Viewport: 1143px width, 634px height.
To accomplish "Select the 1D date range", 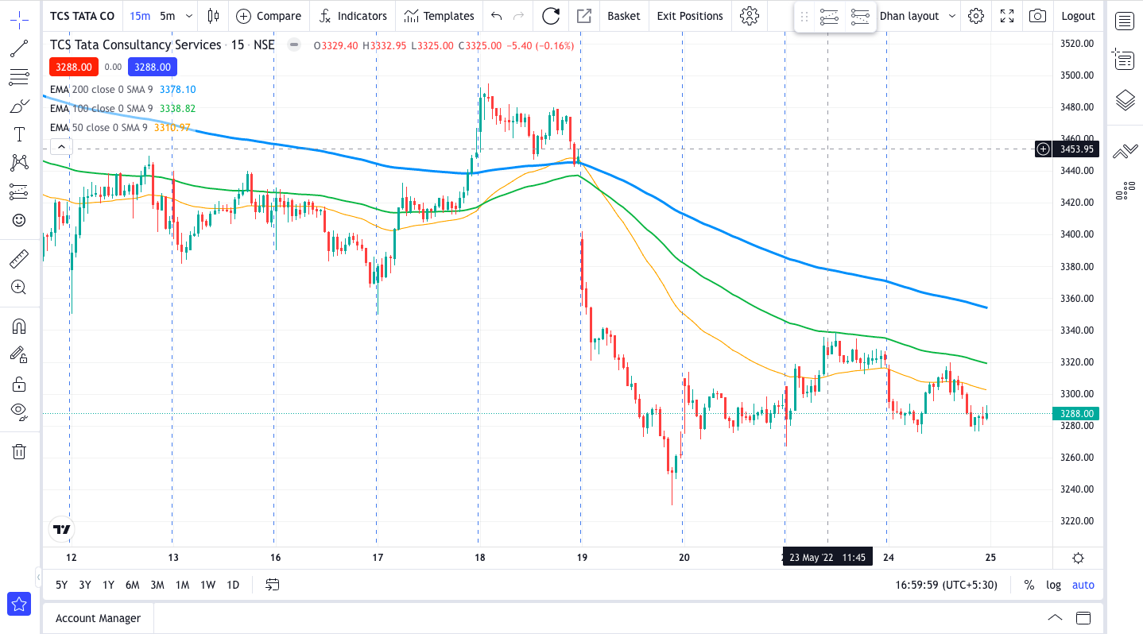I will (233, 585).
